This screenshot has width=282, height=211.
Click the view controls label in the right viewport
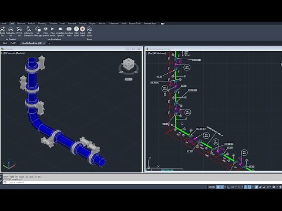click(x=156, y=53)
